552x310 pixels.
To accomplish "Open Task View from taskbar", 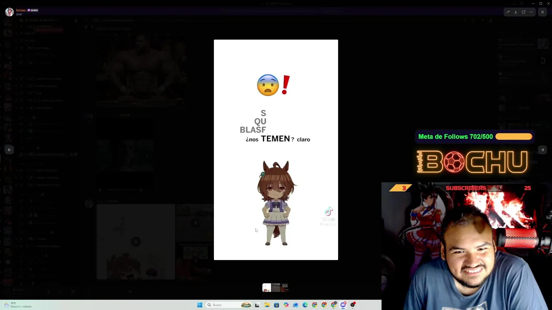I will tap(257, 305).
